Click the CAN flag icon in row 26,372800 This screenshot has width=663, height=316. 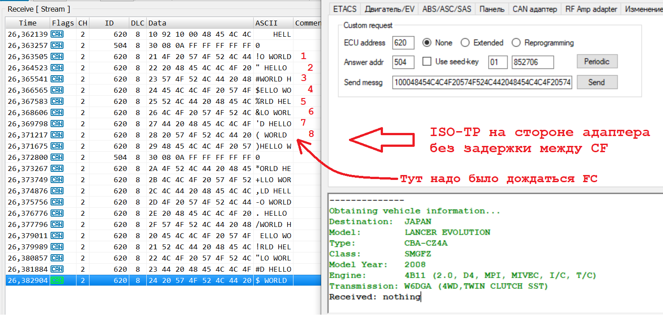[x=57, y=157]
